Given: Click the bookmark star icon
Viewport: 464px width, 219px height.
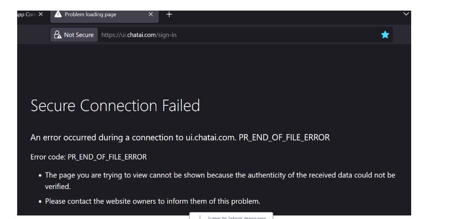Looking at the screenshot, I should tap(385, 35).
